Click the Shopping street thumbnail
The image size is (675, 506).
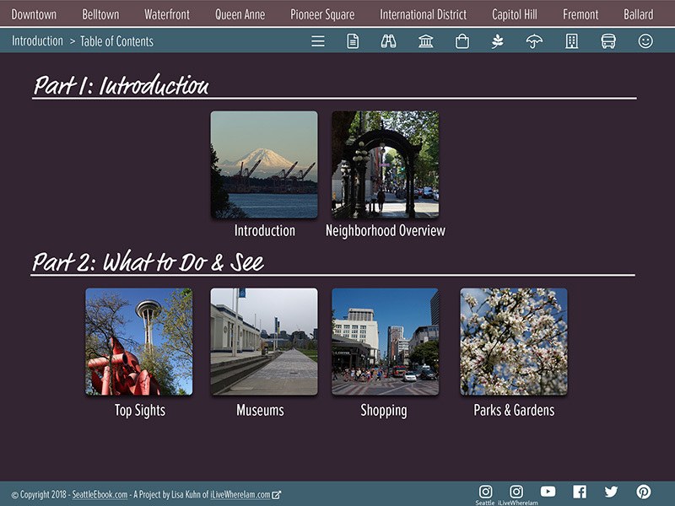pyautogui.click(x=386, y=342)
